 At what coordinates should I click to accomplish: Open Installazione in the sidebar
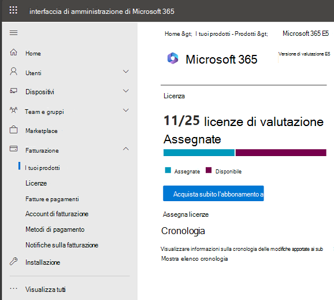click(43, 262)
